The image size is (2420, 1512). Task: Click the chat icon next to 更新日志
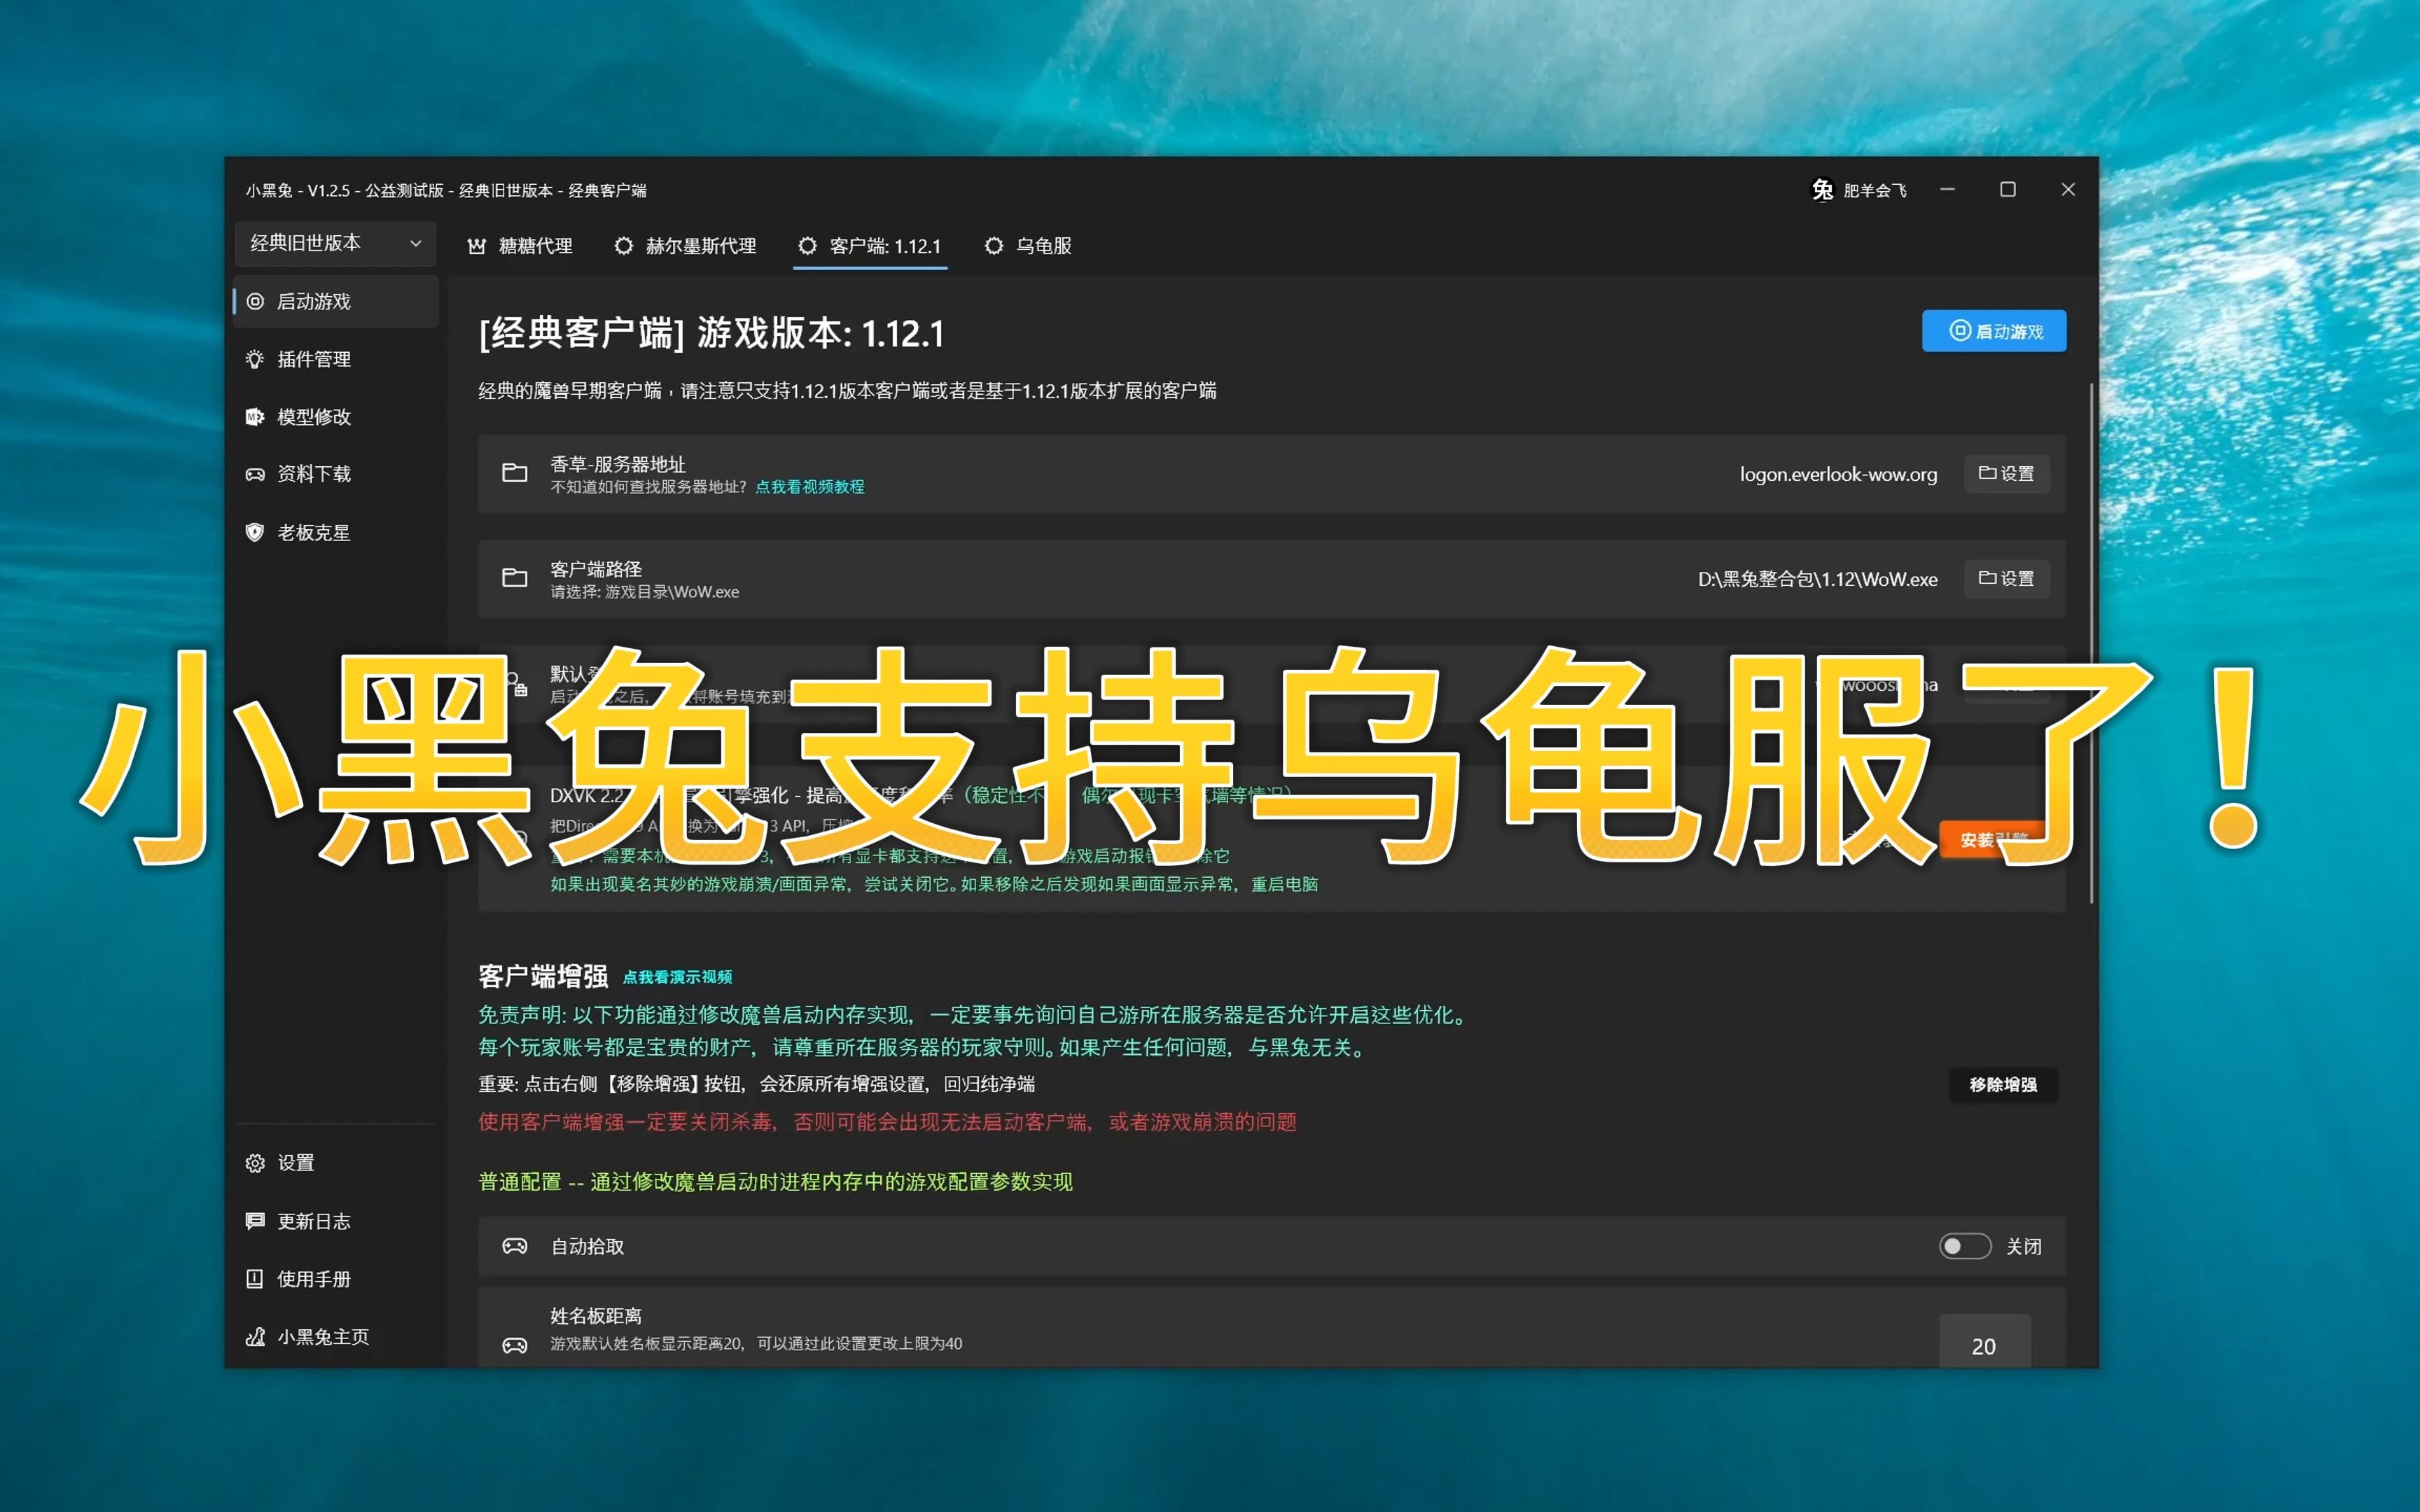(255, 1221)
